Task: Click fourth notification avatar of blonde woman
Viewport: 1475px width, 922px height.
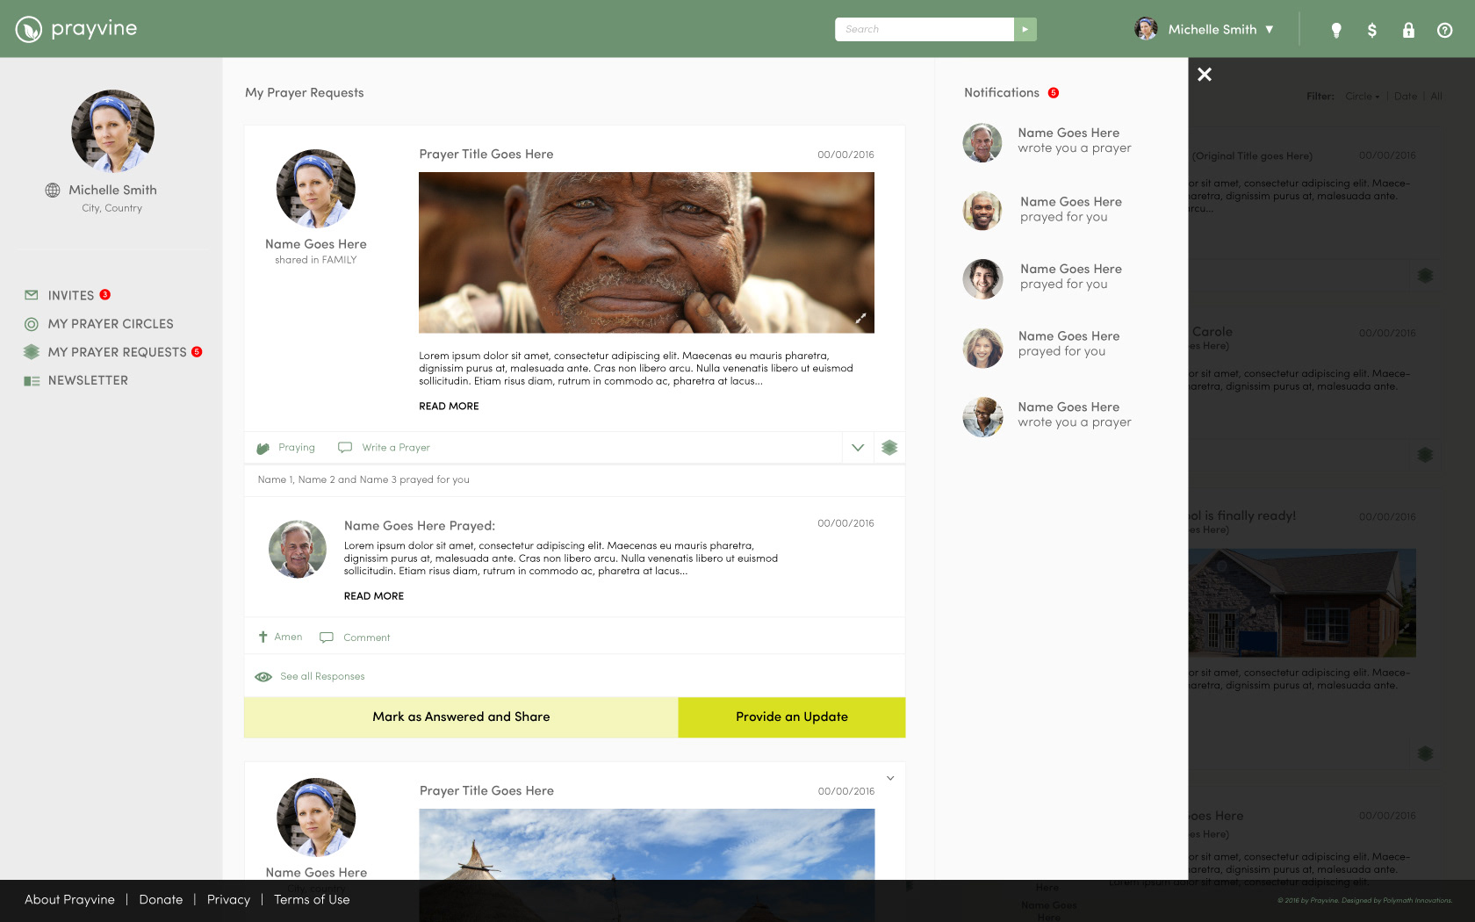Action: (x=982, y=348)
